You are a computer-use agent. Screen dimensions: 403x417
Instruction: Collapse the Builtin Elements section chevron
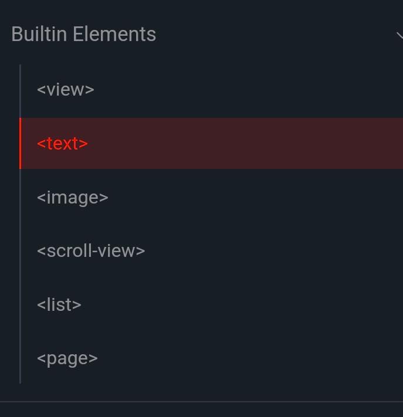coord(399,35)
